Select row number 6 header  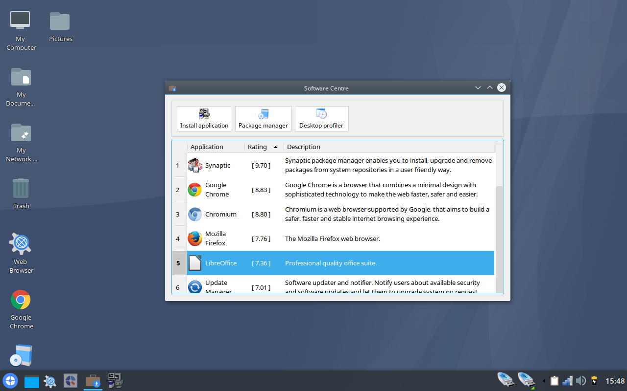[178, 287]
